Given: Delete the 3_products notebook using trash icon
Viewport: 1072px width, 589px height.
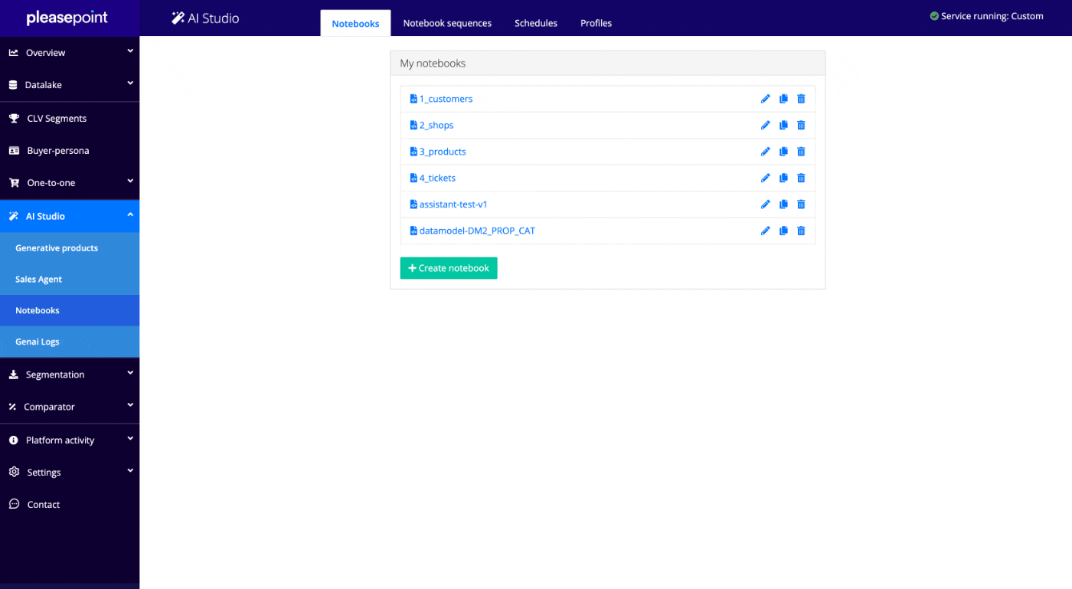Looking at the screenshot, I should coord(801,152).
